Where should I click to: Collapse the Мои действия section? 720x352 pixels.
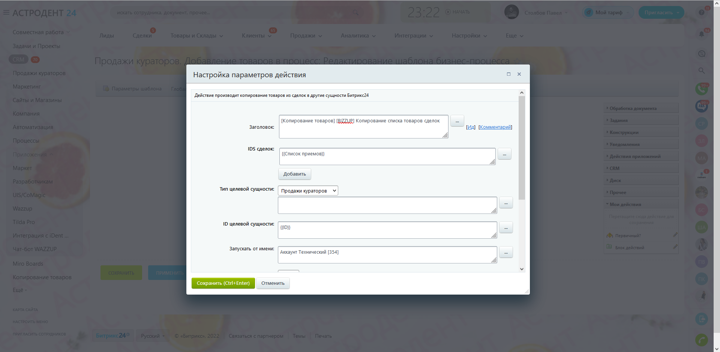625,205
